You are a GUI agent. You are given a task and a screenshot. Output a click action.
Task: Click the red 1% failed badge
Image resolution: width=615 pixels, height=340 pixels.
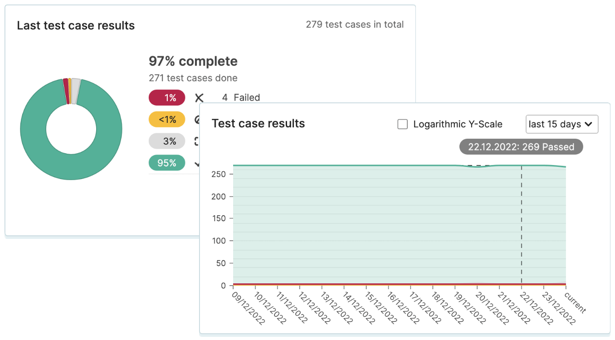click(x=167, y=97)
